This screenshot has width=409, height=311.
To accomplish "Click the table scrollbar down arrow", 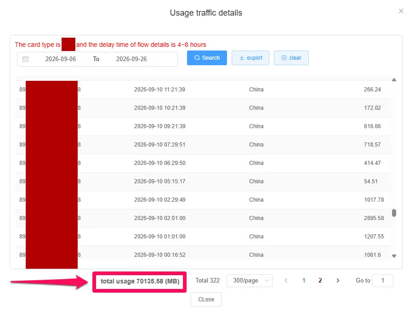I will coord(394,256).
